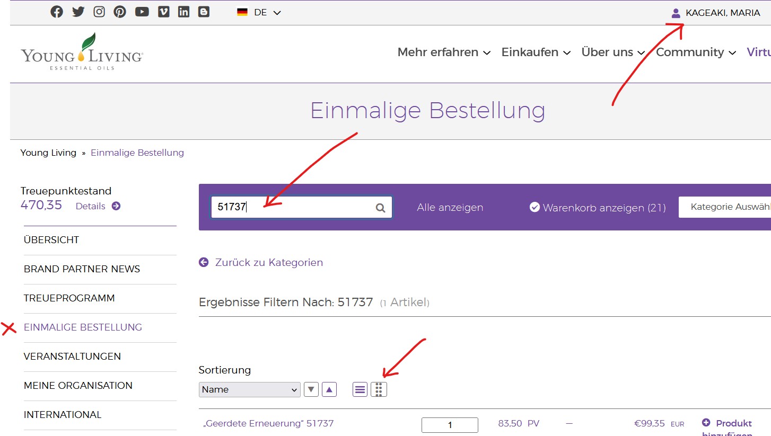Open the Einkaufen menu
Image resolution: width=771 pixels, height=436 pixels.
536,52
